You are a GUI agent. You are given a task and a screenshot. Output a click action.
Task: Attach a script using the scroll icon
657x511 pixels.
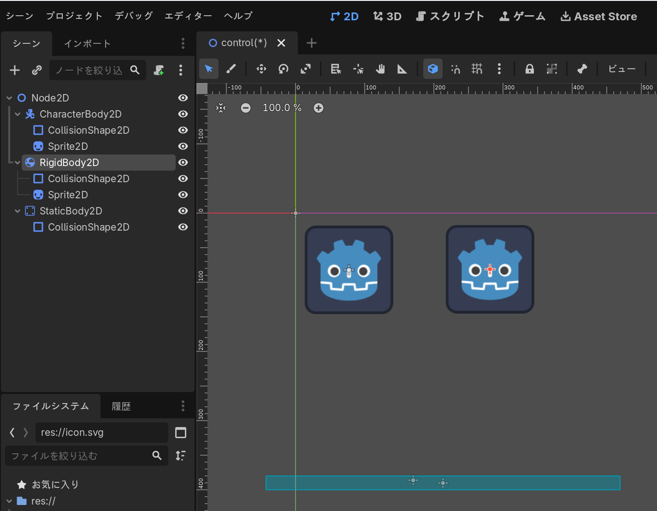click(159, 70)
